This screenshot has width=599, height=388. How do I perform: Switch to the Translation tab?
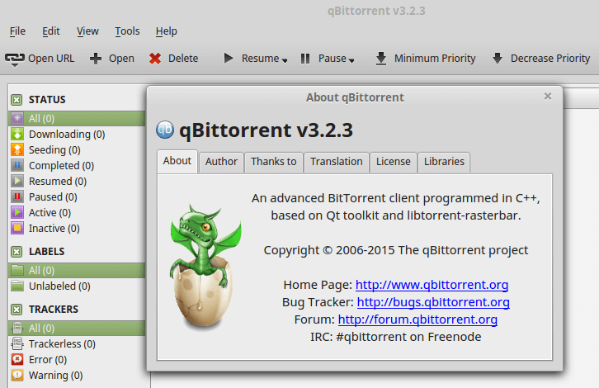pyautogui.click(x=336, y=162)
